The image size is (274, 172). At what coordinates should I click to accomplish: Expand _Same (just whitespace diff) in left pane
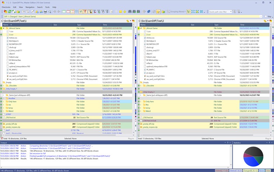pyautogui.click(x=3, y=95)
